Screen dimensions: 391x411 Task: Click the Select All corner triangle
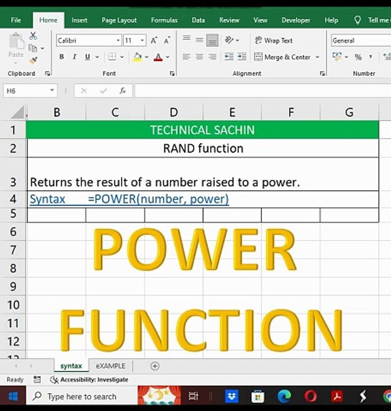[17, 112]
